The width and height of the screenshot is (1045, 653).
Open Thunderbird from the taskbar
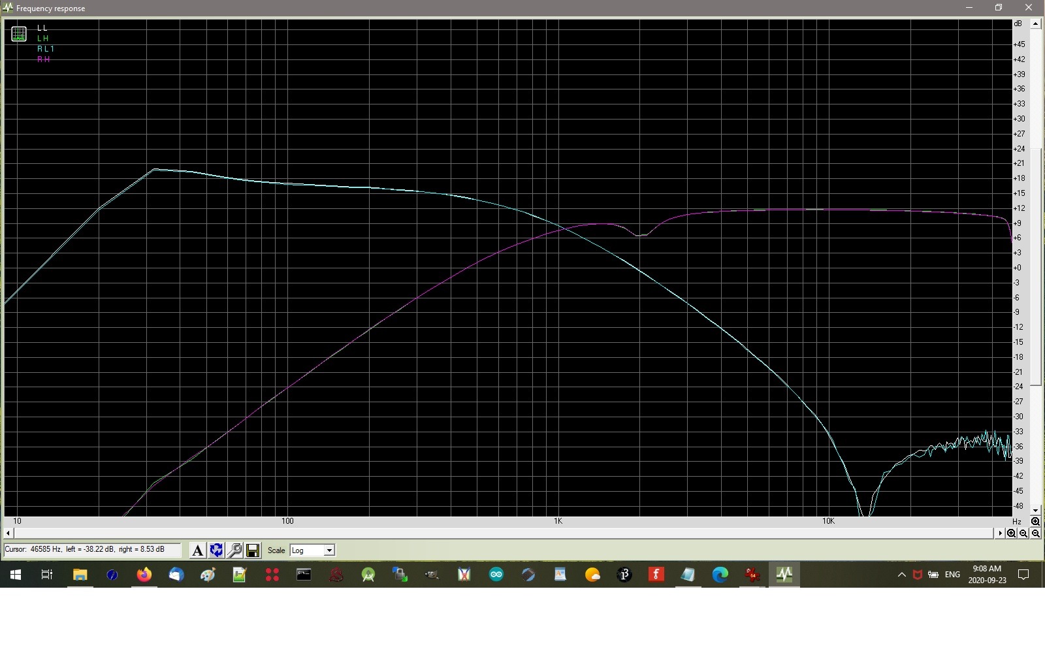tap(176, 575)
